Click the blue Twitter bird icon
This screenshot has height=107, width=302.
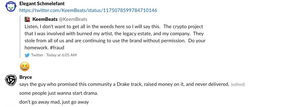tap(27, 55)
